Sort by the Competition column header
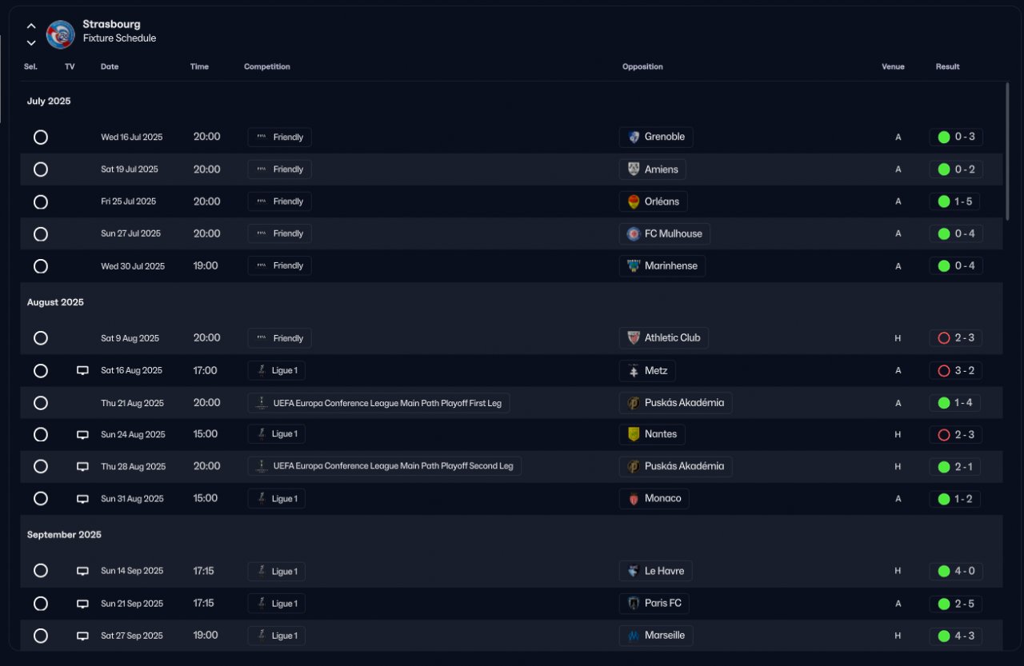The width and height of the screenshot is (1024, 666). (267, 67)
